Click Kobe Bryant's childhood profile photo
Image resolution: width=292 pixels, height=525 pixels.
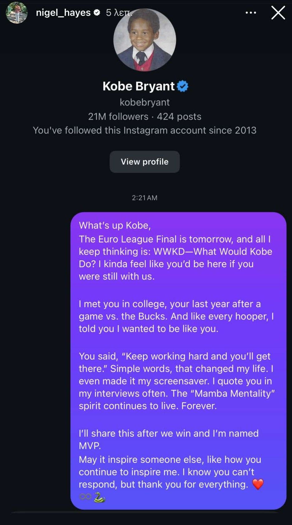(145, 40)
